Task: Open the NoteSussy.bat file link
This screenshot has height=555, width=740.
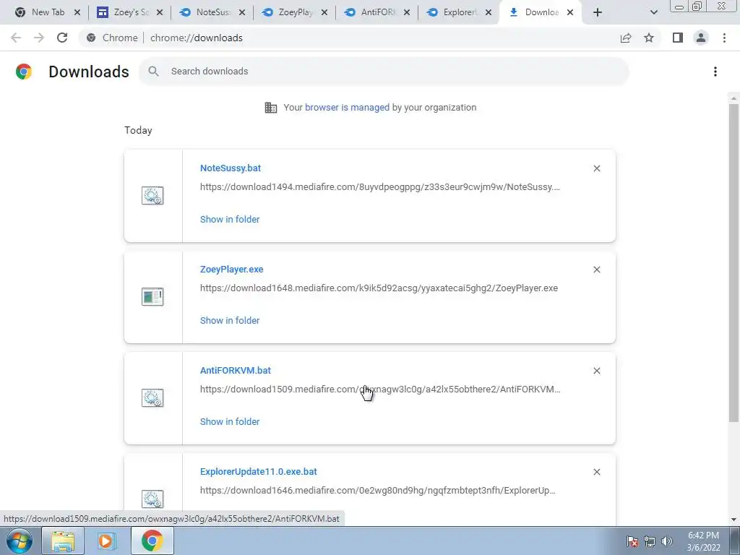Action: (x=231, y=168)
